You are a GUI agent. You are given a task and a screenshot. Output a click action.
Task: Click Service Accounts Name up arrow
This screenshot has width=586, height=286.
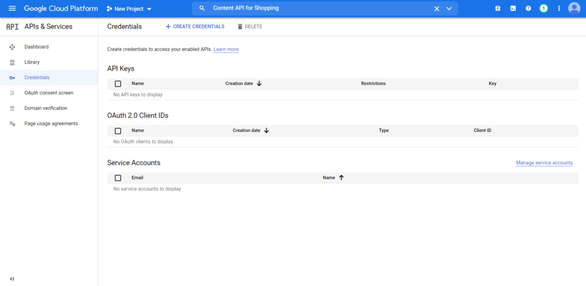[x=341, y=178]
